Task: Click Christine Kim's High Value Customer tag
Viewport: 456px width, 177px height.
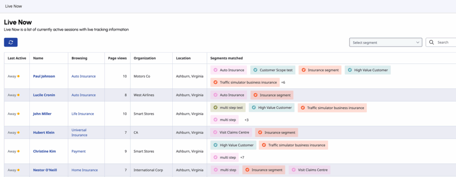Action: click(233, 145)
